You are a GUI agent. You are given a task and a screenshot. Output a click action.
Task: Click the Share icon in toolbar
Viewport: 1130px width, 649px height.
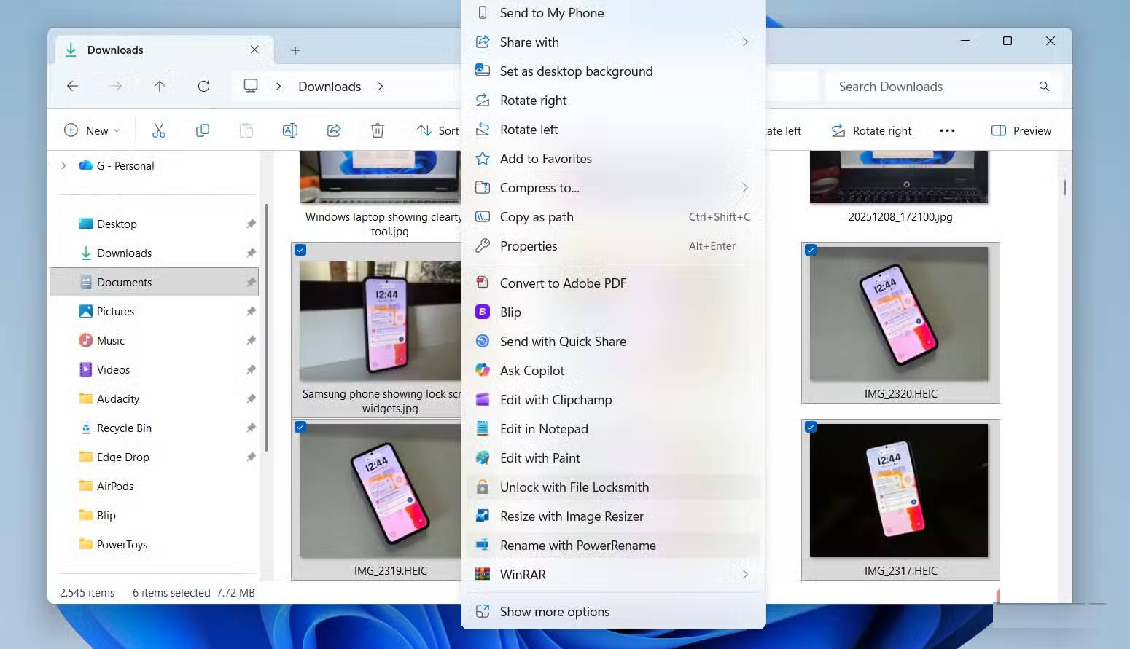click(334, 130)
